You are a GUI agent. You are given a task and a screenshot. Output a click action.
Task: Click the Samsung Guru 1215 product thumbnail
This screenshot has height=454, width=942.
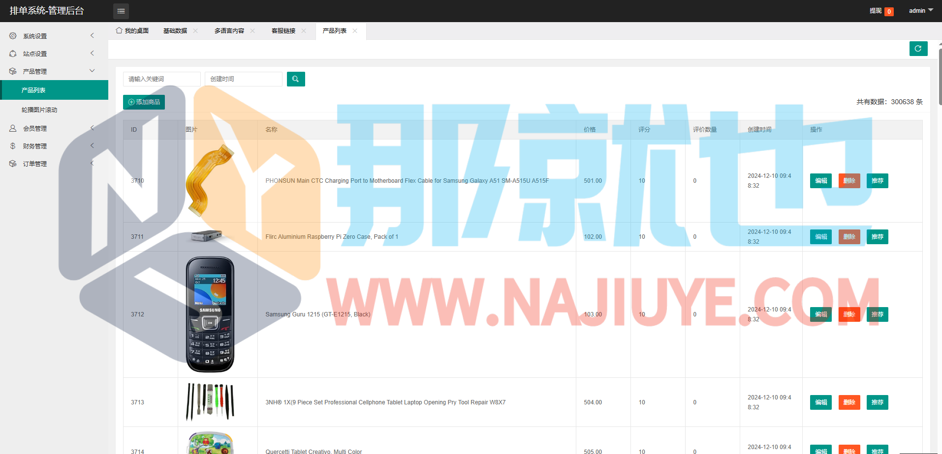[x=210, y=314]
